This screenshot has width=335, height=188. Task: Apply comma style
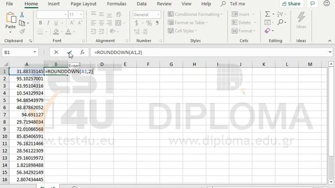pyautogui.click(x=157, y=23)
